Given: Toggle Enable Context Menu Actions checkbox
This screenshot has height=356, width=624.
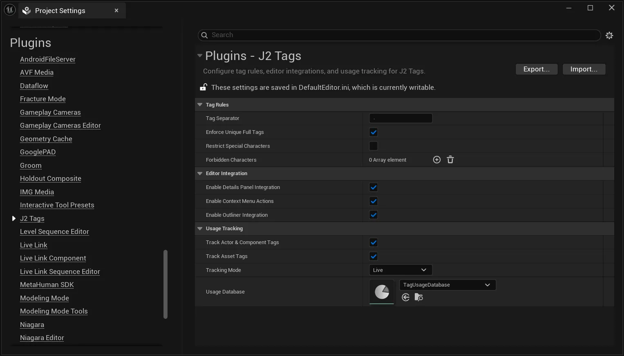Looking at the screenshot, I should [374, 201].
